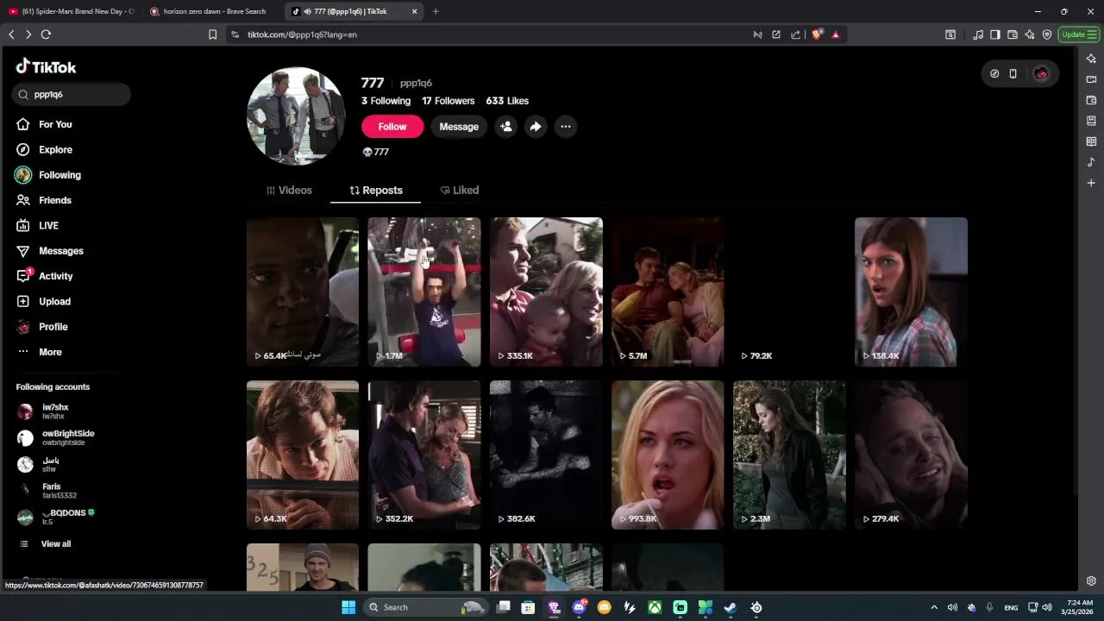The image size is (1104, 621).
Task: Go back in browser history
Action: click(11, 34)
